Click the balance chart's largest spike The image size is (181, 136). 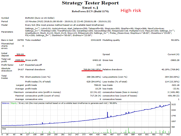click(x=107, y=114)
